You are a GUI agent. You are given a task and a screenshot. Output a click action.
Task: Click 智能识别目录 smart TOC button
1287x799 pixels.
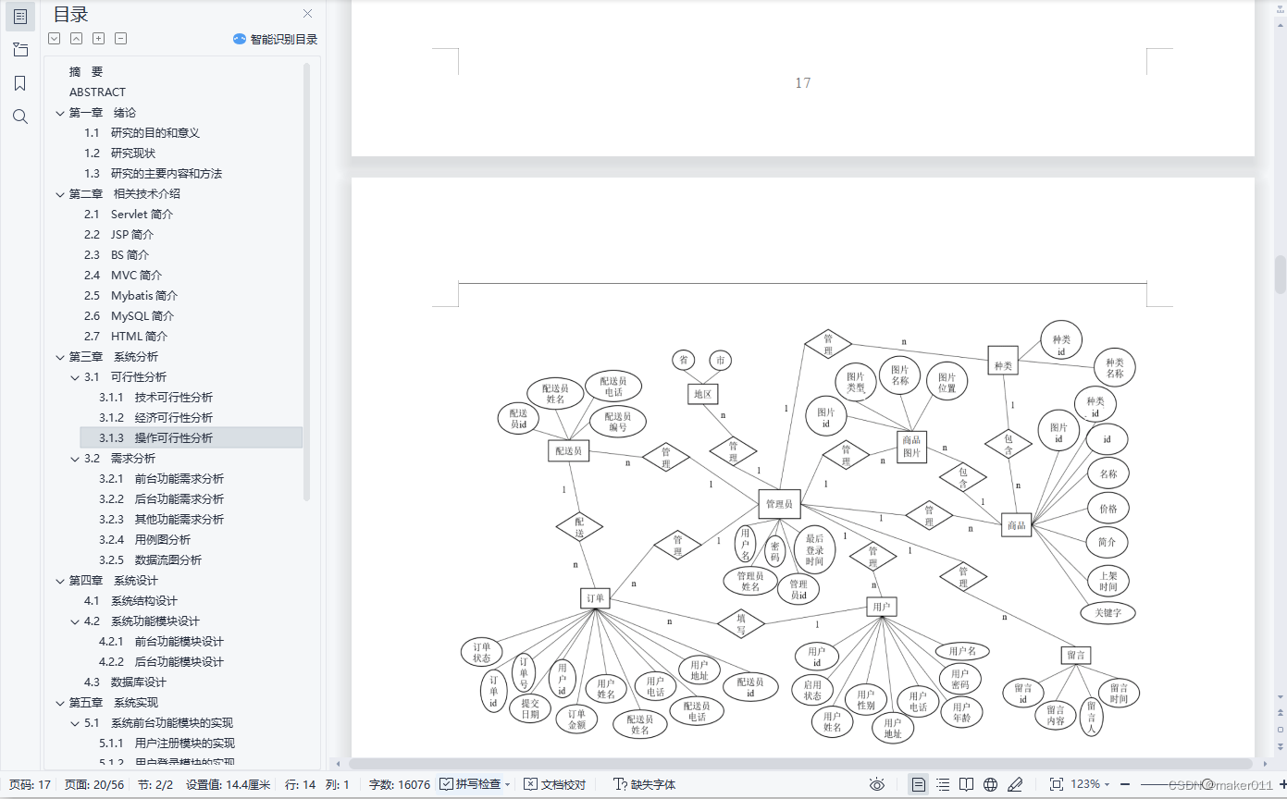(275, 39)
